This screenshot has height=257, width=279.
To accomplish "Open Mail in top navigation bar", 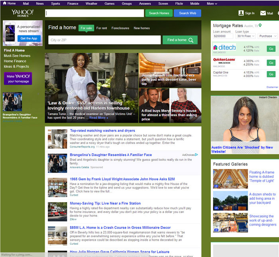I will point(26,4).
